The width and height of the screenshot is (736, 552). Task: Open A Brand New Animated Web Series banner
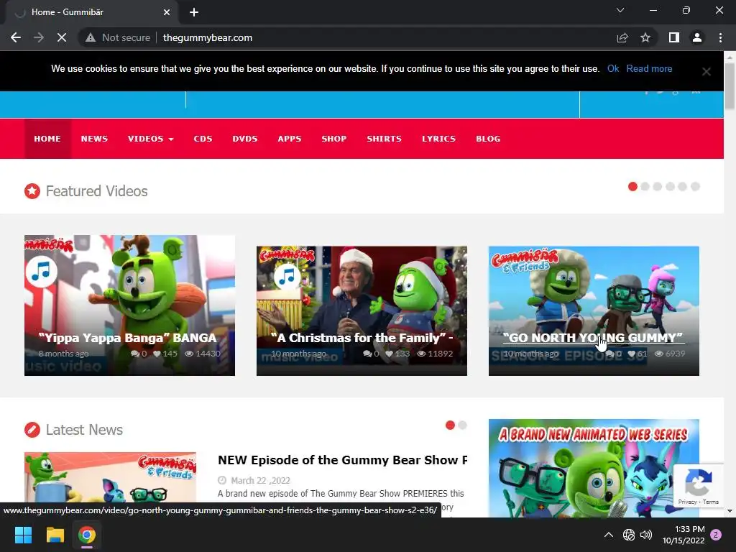tap(594, 468)
